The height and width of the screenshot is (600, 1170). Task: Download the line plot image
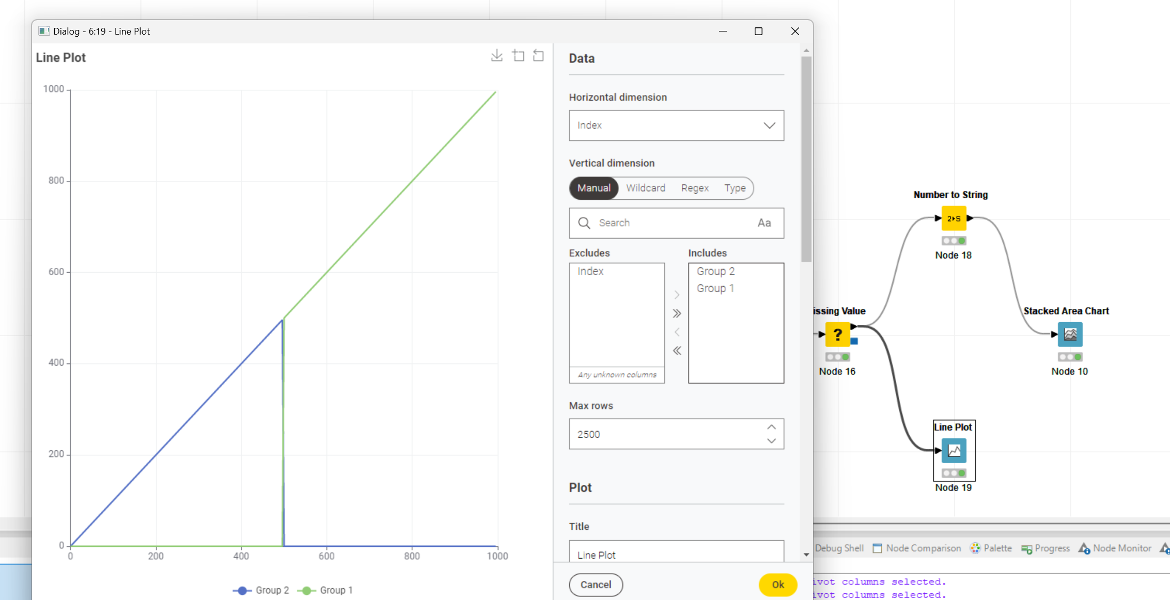pos(496,56)
